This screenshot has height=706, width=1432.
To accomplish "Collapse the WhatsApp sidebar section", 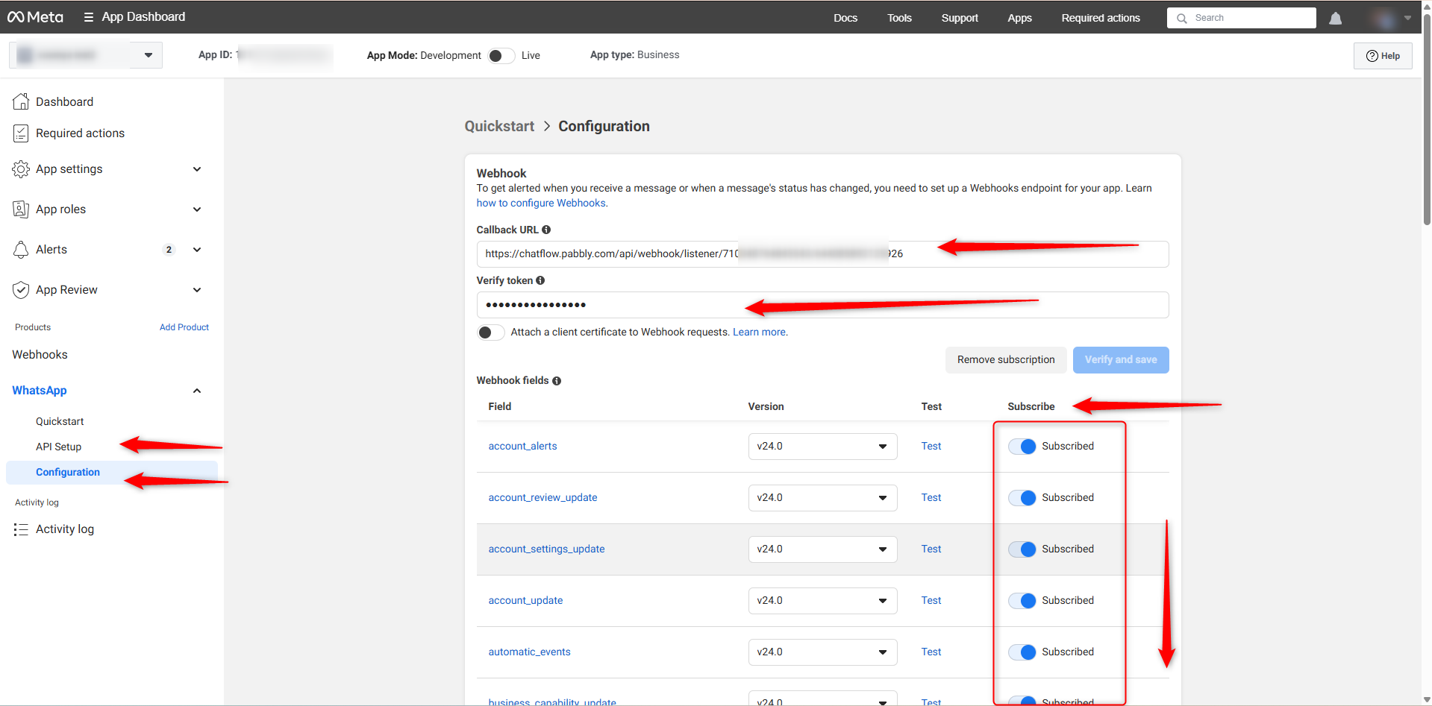I will pos(197,391).
